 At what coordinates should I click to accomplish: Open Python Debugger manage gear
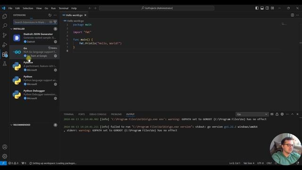pyautogui.click(x=56, y=98)
